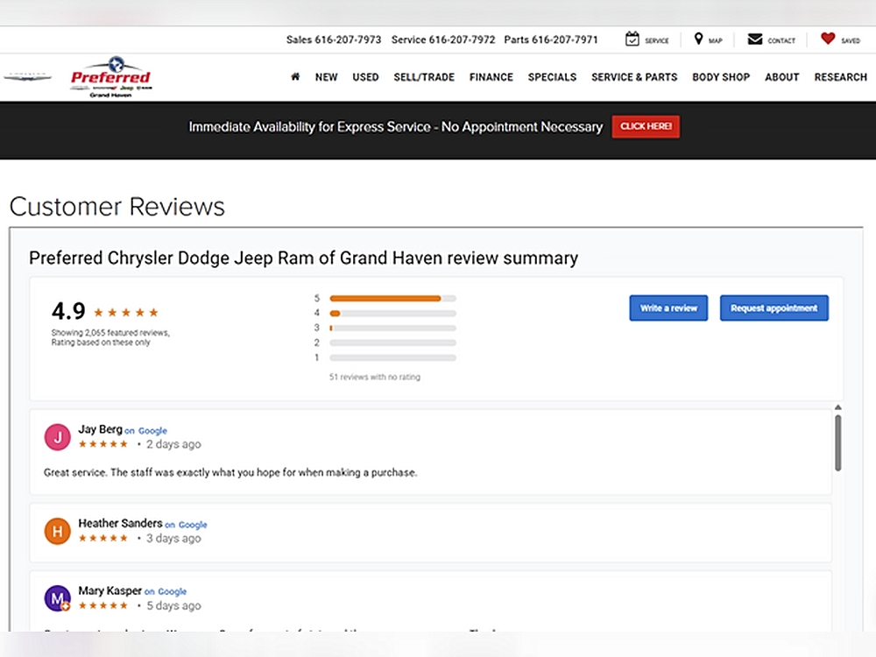Click the Preferred Grand Haven logo
Viewport: 876px width, 657px height.
click(x=110, y=77)
